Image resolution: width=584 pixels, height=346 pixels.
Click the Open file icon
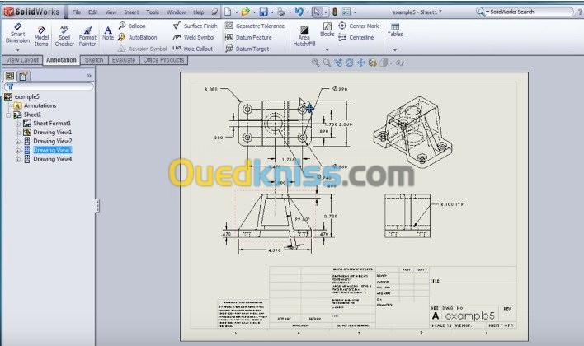245,12
